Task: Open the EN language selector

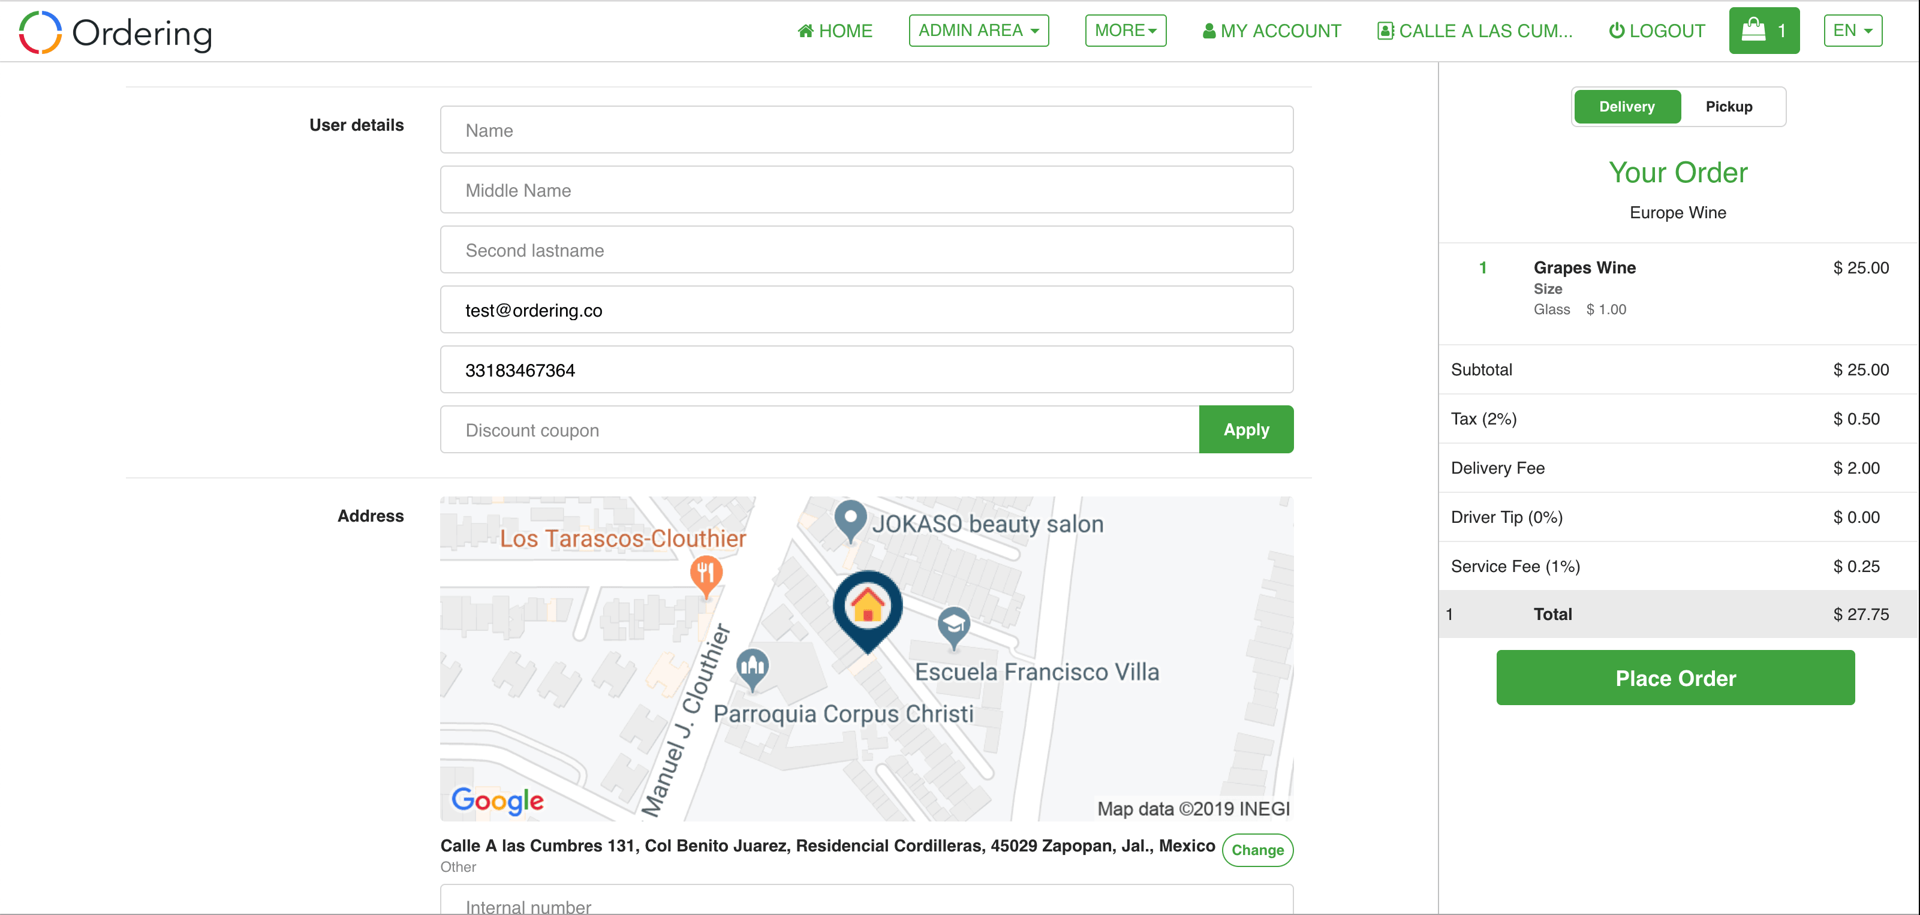Action: point(1852,31)
